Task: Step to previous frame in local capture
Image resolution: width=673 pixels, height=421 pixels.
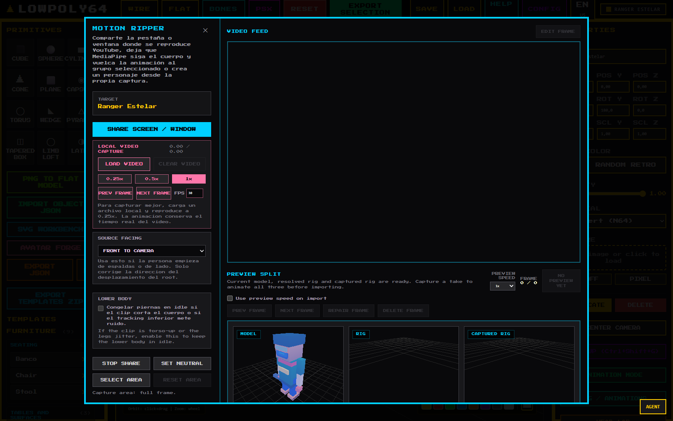Action: (115, 193)
